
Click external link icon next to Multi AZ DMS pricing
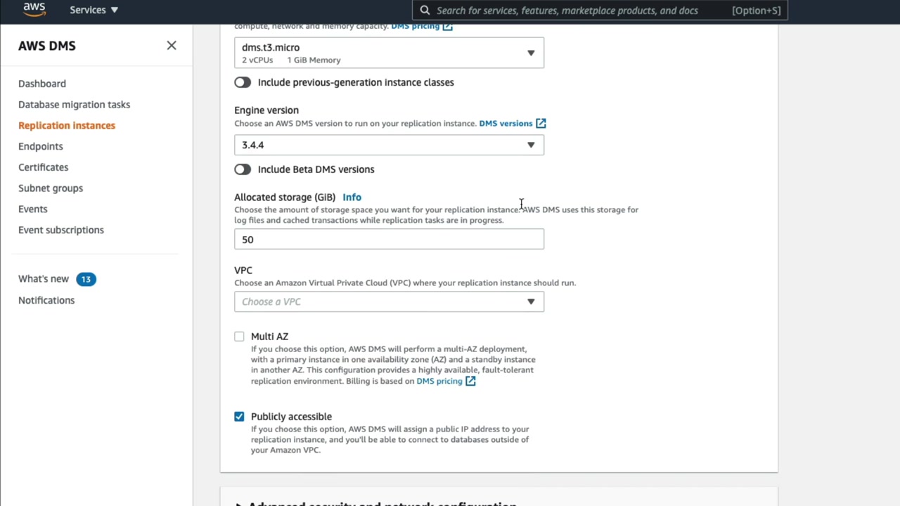(470, 382)
